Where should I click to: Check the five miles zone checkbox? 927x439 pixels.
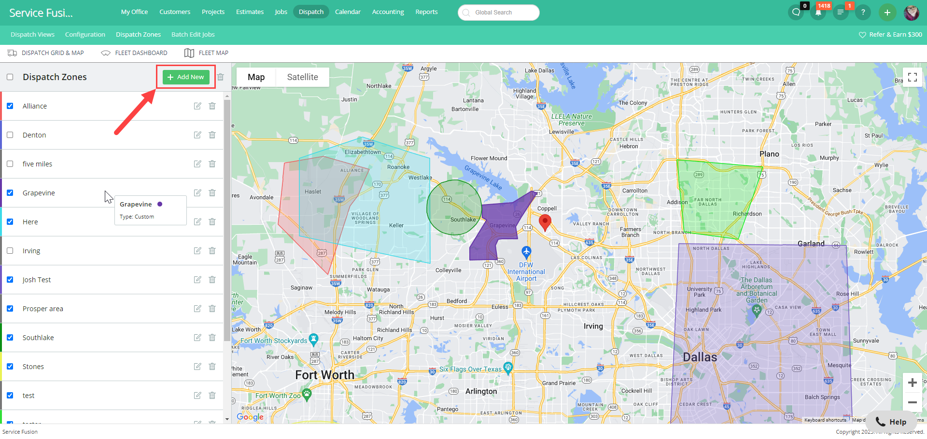(10, 164)
